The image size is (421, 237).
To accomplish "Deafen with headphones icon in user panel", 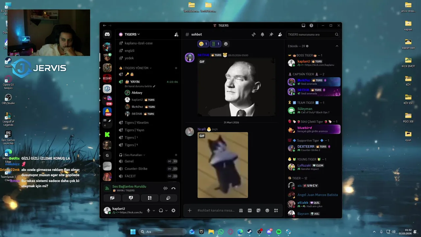I will click(161, 211).
